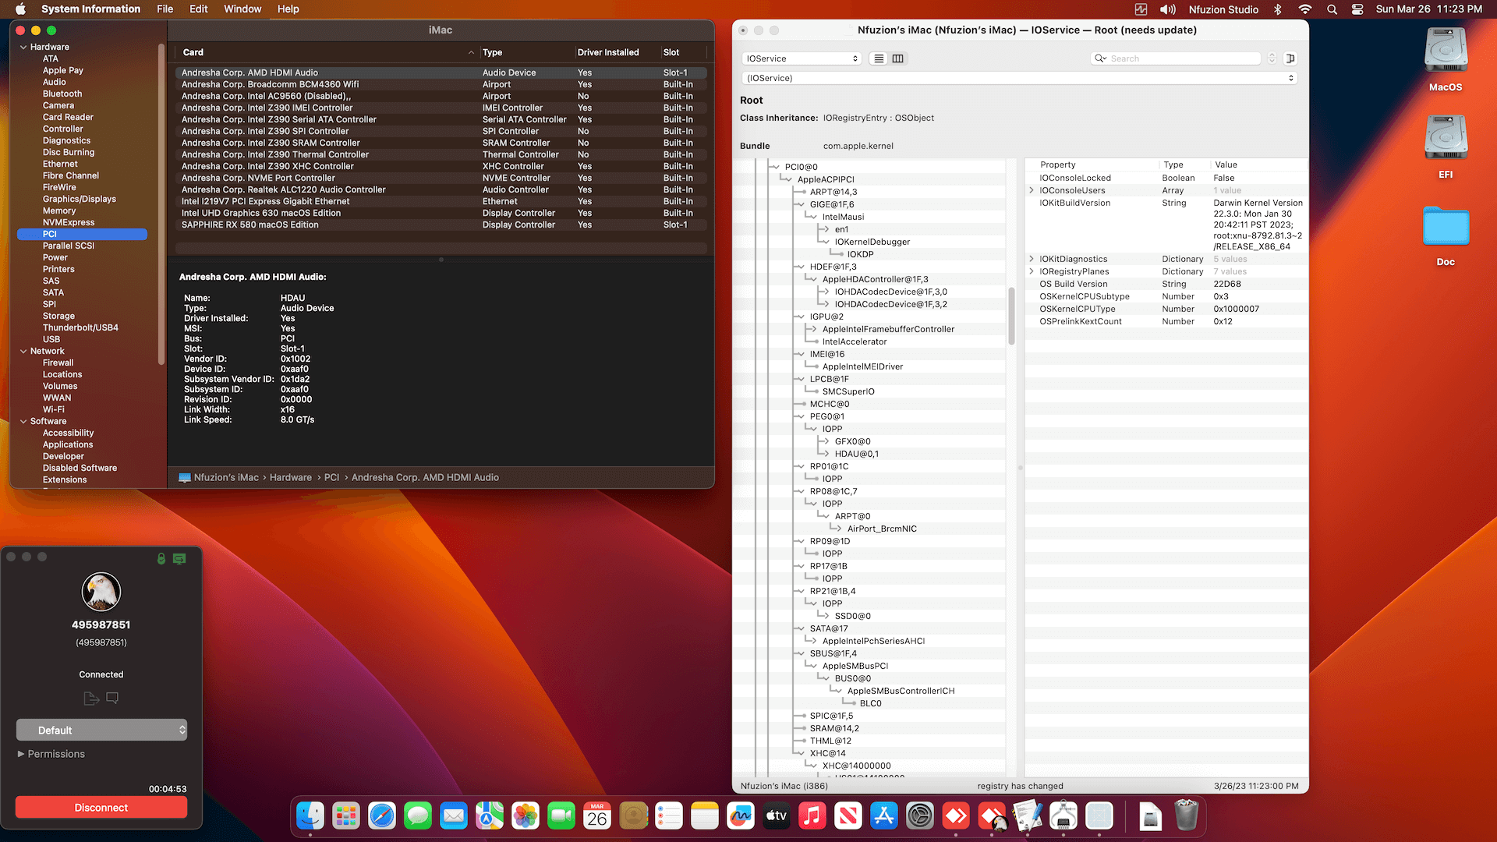Disconnect the AnyDesk session
Viewport: 1497px width, 842px height.
[101, 808]
